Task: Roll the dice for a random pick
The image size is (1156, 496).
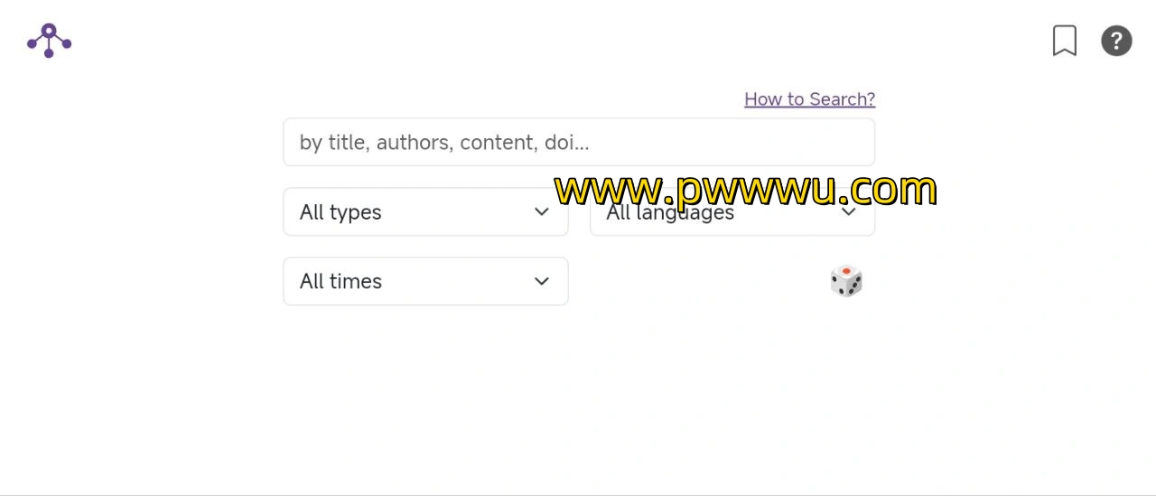Action: point(846,281)
